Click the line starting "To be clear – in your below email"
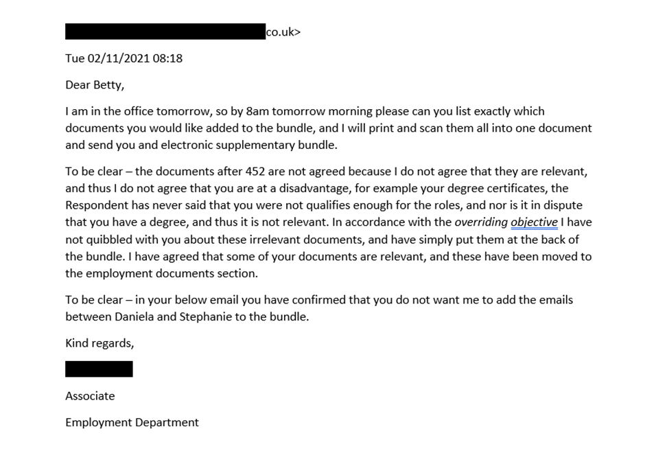 coord(318,300)
